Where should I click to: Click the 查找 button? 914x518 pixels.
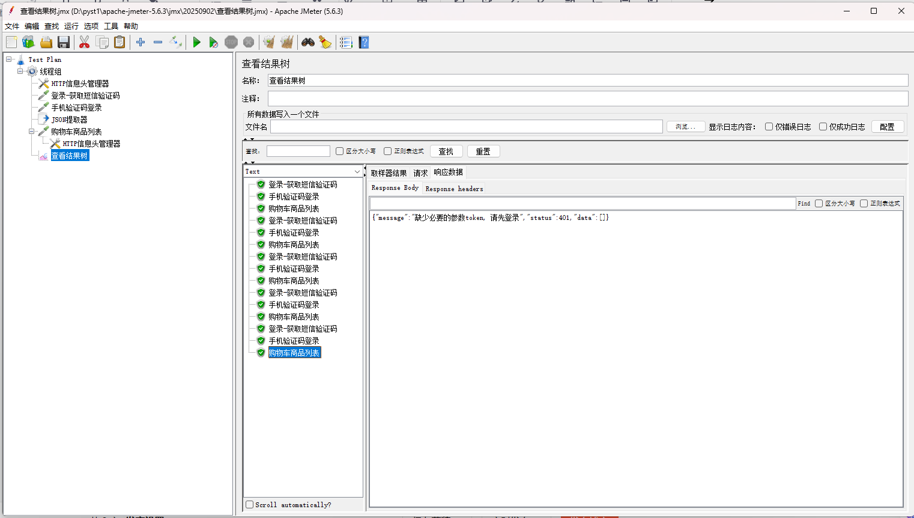click(x=446, y=151)
